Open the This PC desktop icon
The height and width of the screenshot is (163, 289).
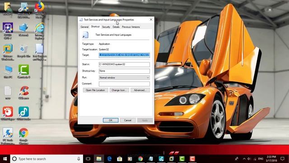(8, 72)
